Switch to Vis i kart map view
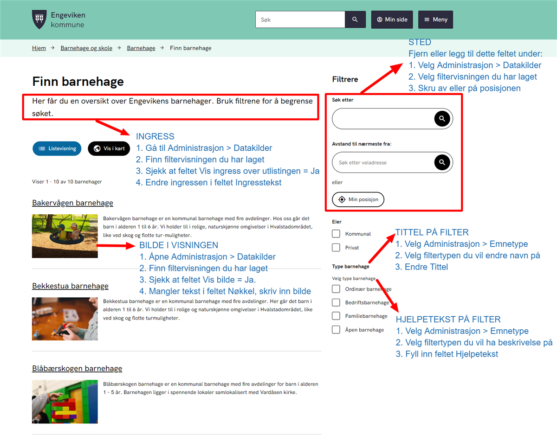 tap(109, 148)
